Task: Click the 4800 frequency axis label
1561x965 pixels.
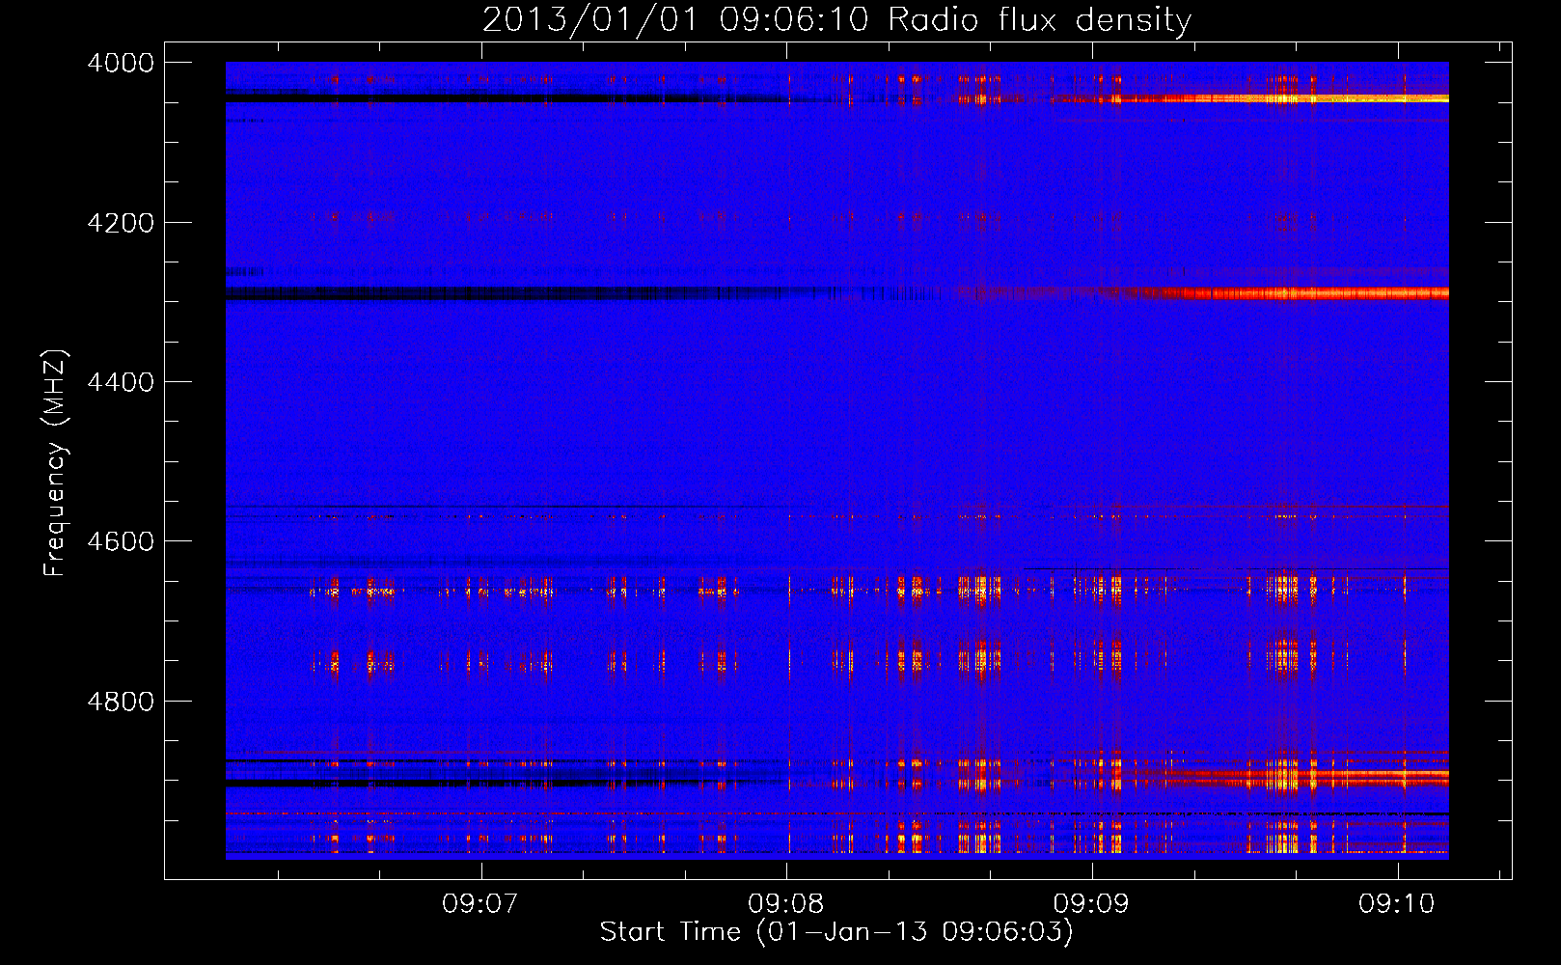Action: [x=120, y=702]
